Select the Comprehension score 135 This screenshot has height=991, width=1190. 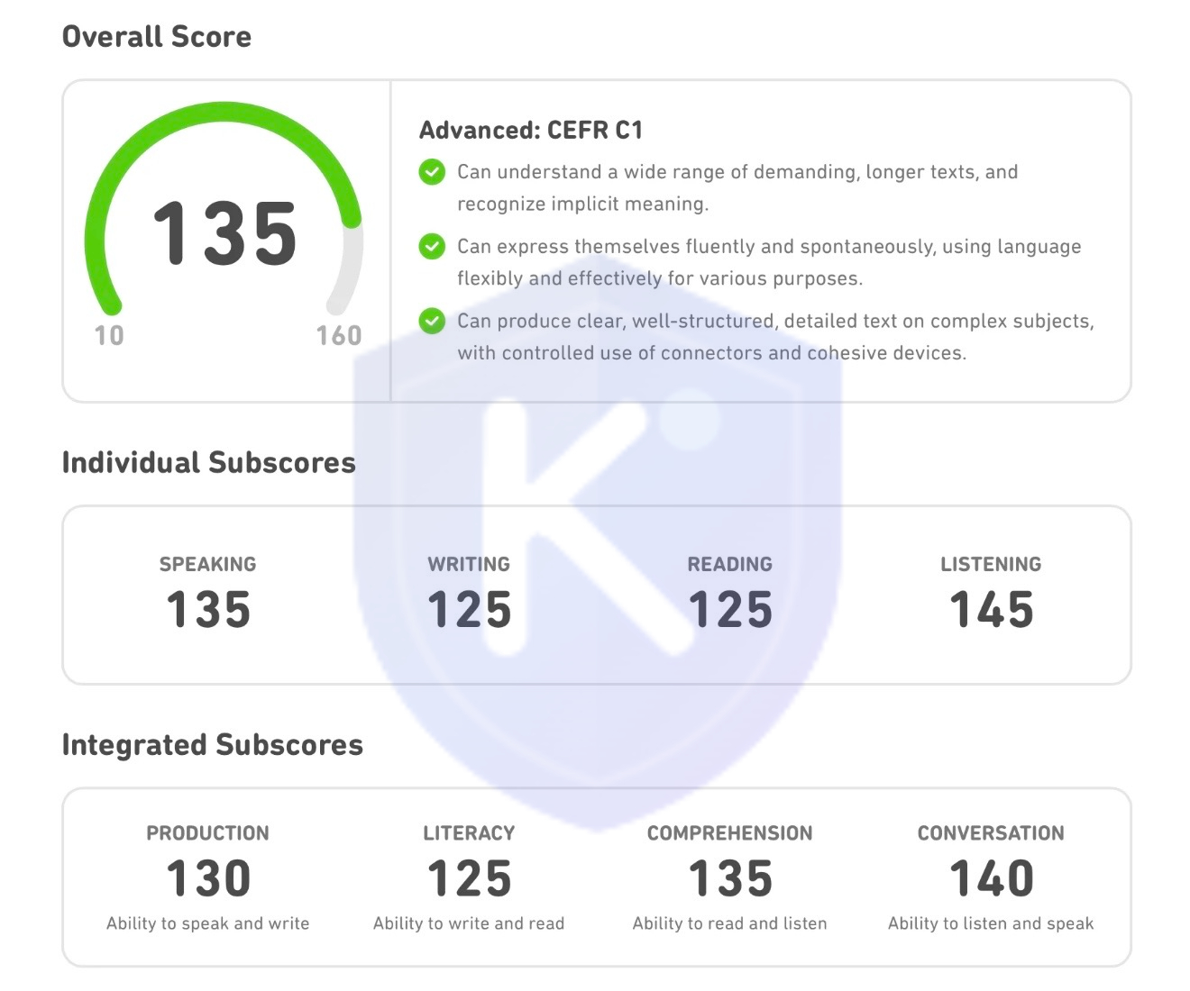pos(730,878)
